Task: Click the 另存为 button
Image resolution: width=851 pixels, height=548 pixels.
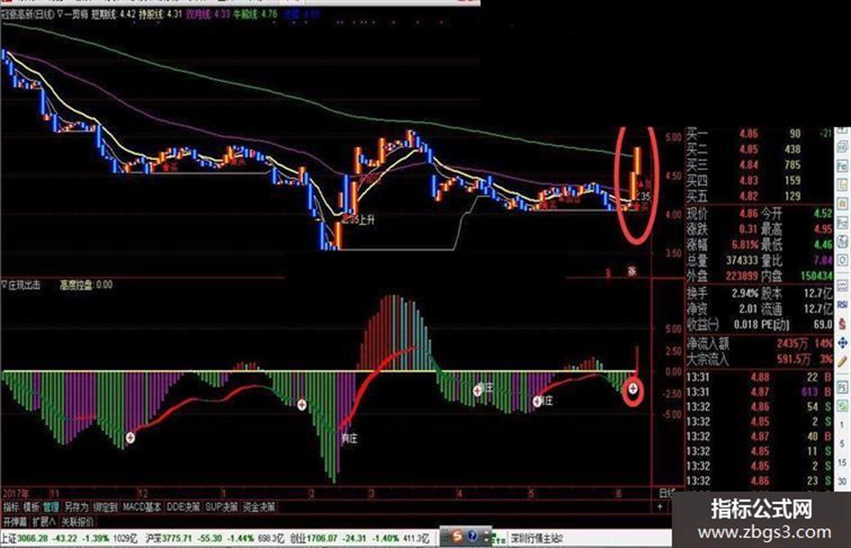Action: pyautogui.click(x=76, y=507)
